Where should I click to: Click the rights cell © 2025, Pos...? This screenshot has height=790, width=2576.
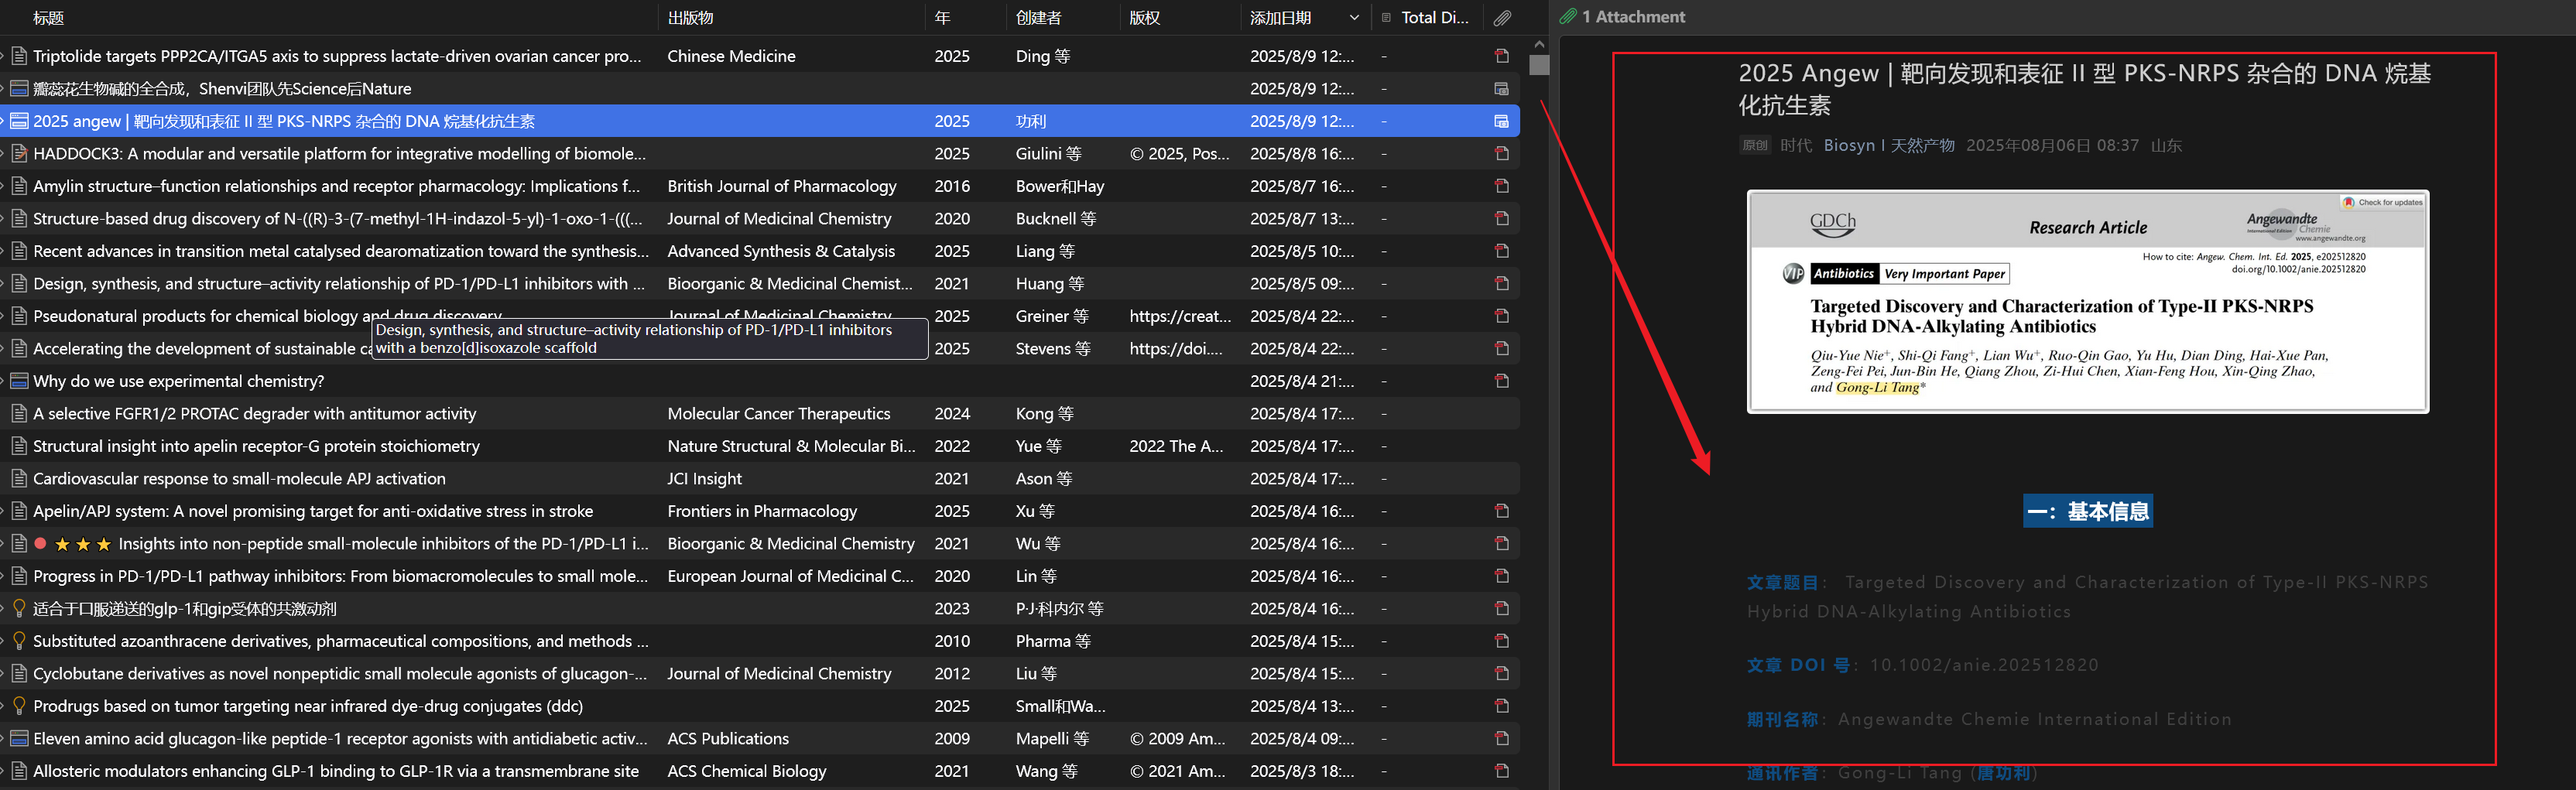pyautogui.click(x=1179, y=154)
